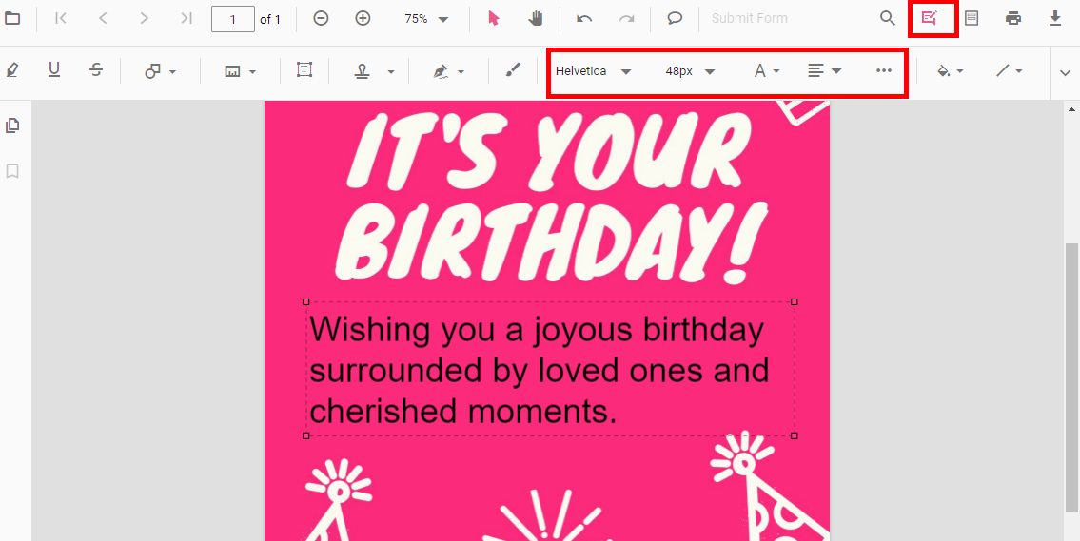Click the page number input field

pos(233,19)
